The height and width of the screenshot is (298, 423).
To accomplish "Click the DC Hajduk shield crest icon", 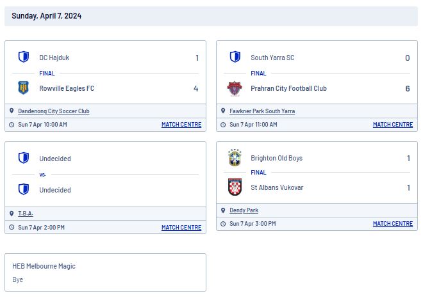I will click(24, 57).
